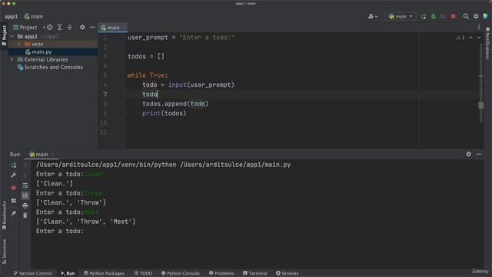Click the warnings indicator in editor
This screenshot has height=277, width=492.
click(460, 38)
